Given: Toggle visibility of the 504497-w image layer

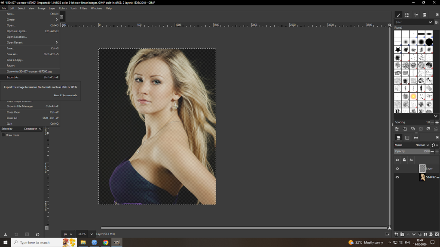Looking at the screenshot, I should click(397, 177).
